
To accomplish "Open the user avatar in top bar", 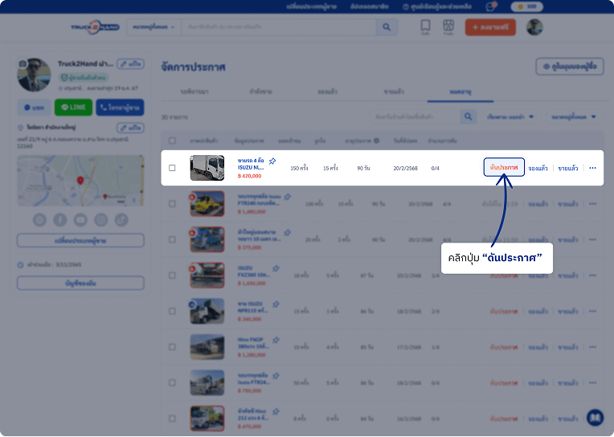I will [534, 27].
